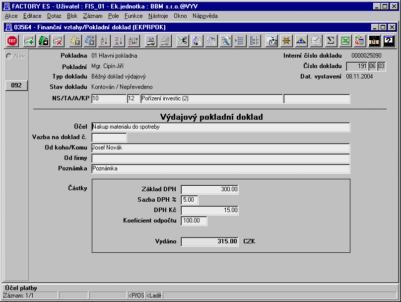
Task: Open the Blok menu
Action: click(x=72, y=16)
